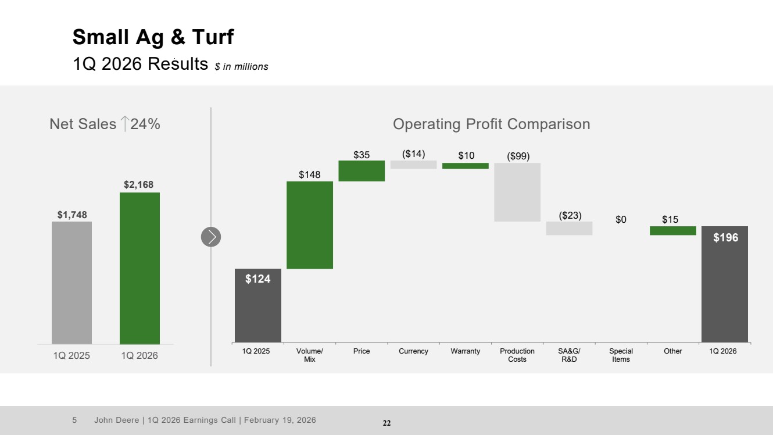This screenshot has height=435, width=773.
Task: Click the gray Currency bar
Action: point(413,165)
